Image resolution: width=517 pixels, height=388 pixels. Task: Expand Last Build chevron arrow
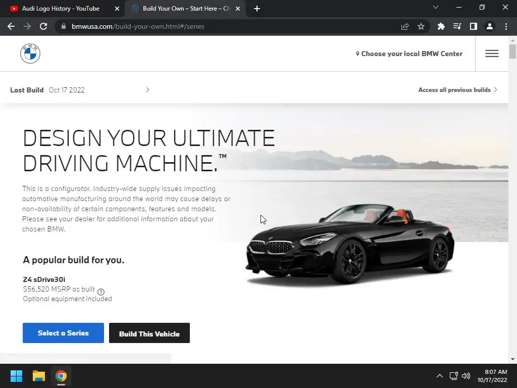(x=147, y=90)
